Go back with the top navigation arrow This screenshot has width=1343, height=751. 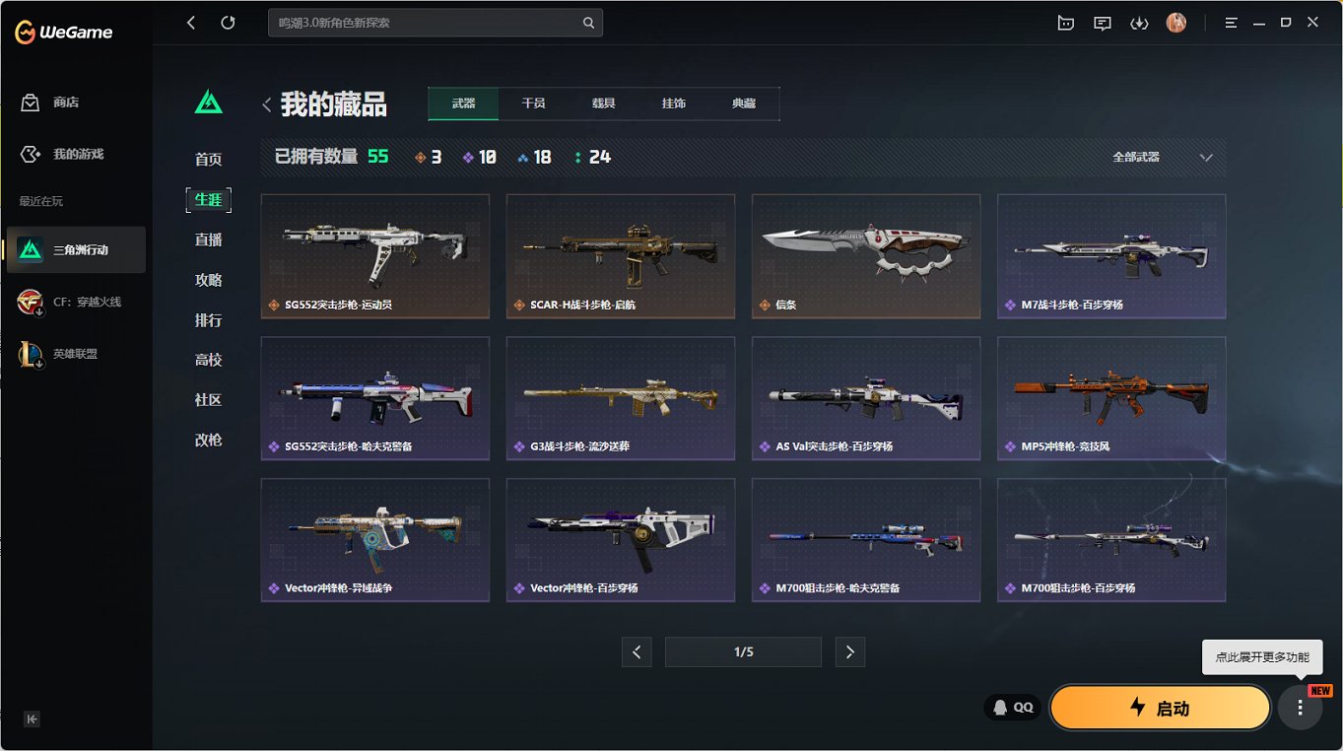tap(191, 23)
